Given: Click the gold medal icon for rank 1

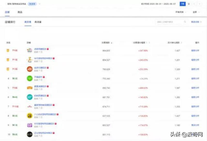Looking at the screenshot, I should click(8, 50).
